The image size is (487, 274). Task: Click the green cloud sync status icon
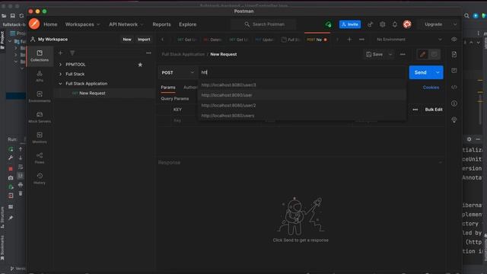point(328,24)
